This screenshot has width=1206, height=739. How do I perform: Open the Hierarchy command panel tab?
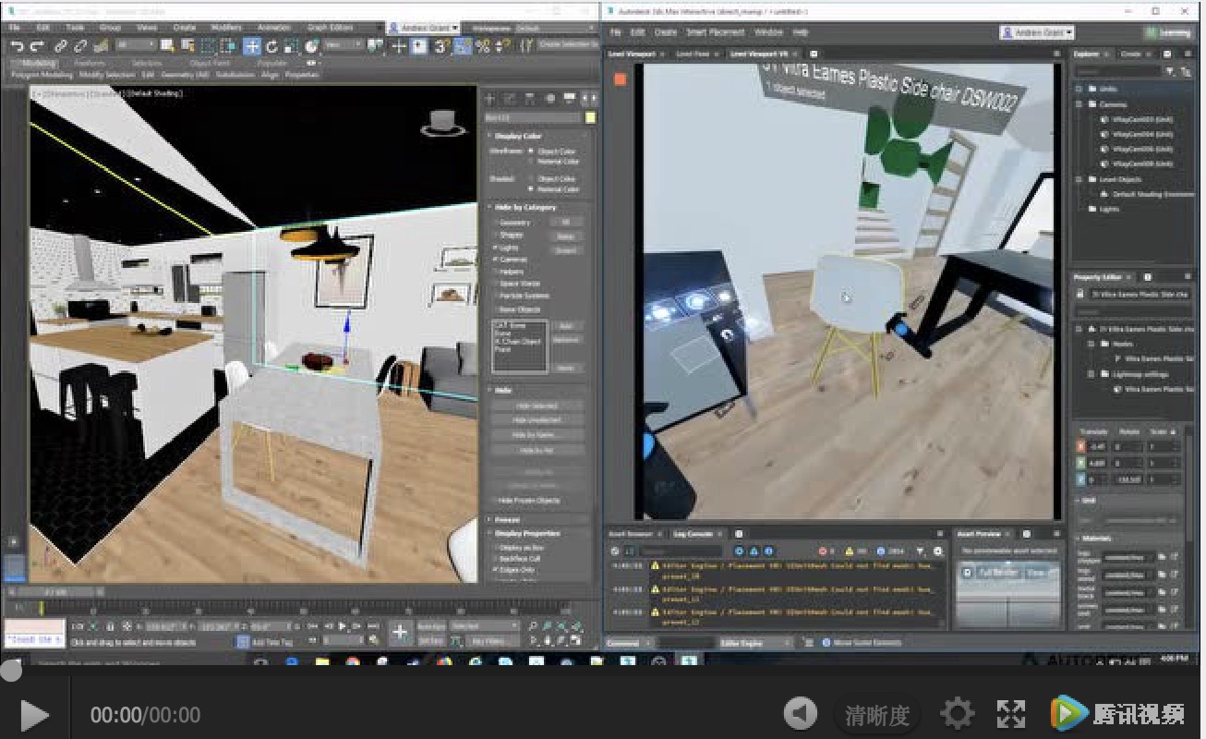[530, 99]
